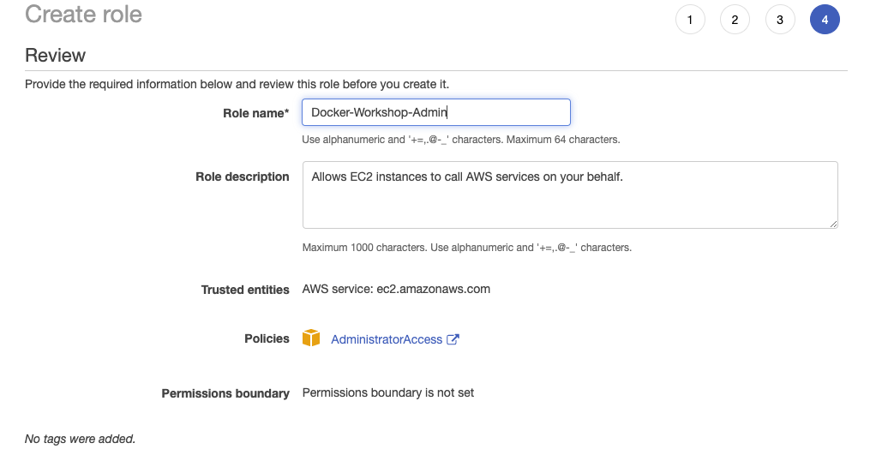The image size is (870, 467).
Task: Click the ec2.amazonaws.com trusted entity text
Action: pyautogui.click(x=434, y=289)
